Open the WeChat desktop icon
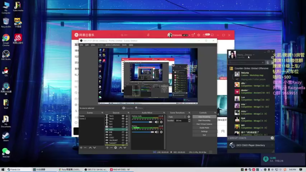306x172 pixels. click(x=6, y=153)
